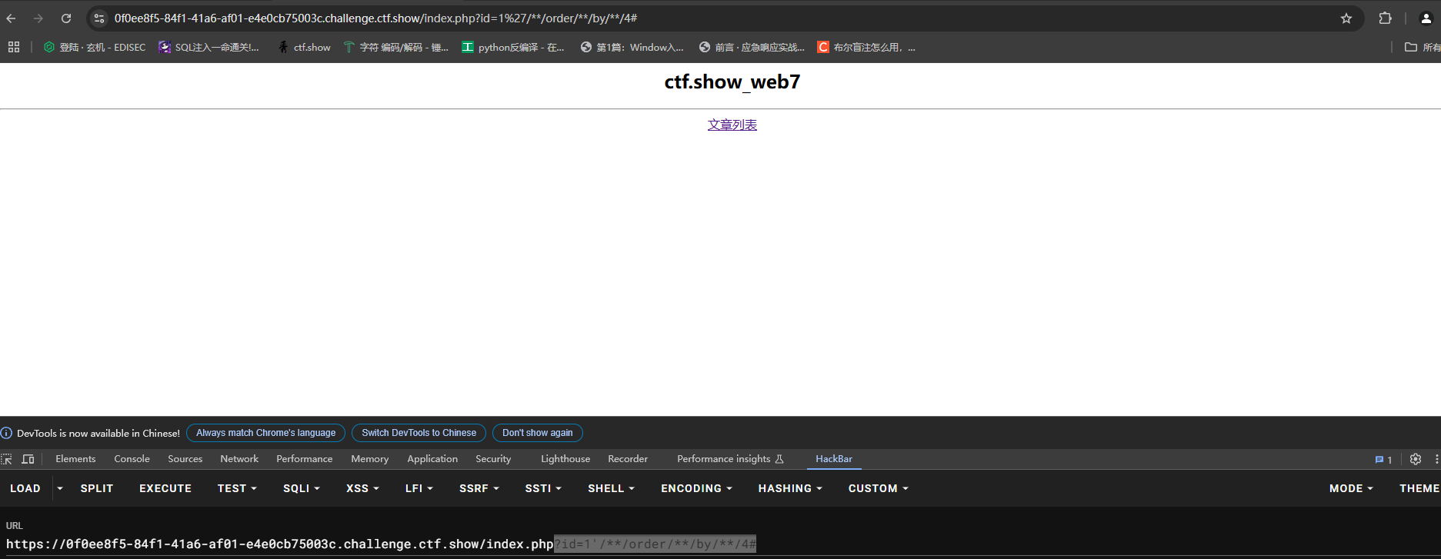Select the HackBar tab
The image size is (1441, 559).
click(834, 459)
